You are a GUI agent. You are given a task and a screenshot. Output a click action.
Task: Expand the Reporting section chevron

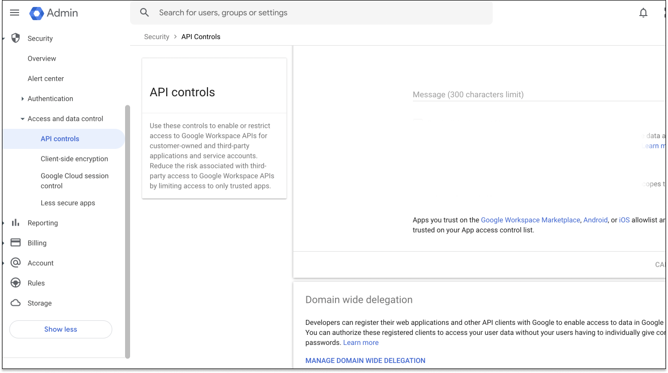coord(4,223)
